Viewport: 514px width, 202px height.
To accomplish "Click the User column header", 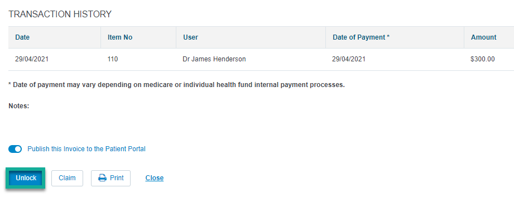I will [x=190, y=37].
